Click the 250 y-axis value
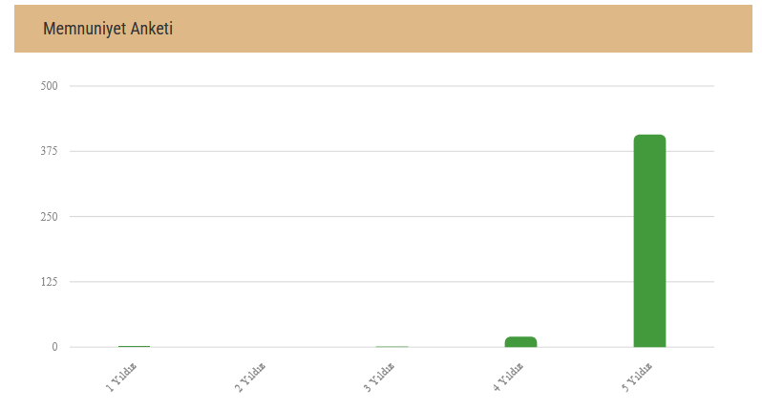 (x=49, y=216)
